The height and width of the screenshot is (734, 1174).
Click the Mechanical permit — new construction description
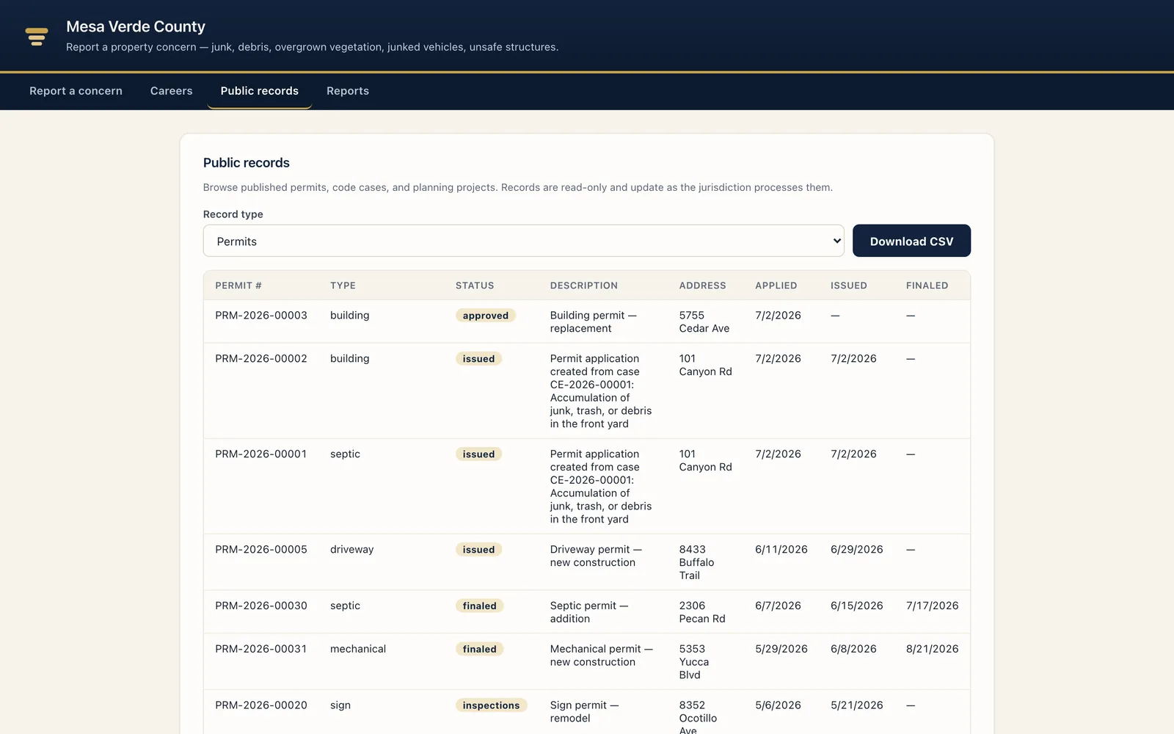coord(602,656)
